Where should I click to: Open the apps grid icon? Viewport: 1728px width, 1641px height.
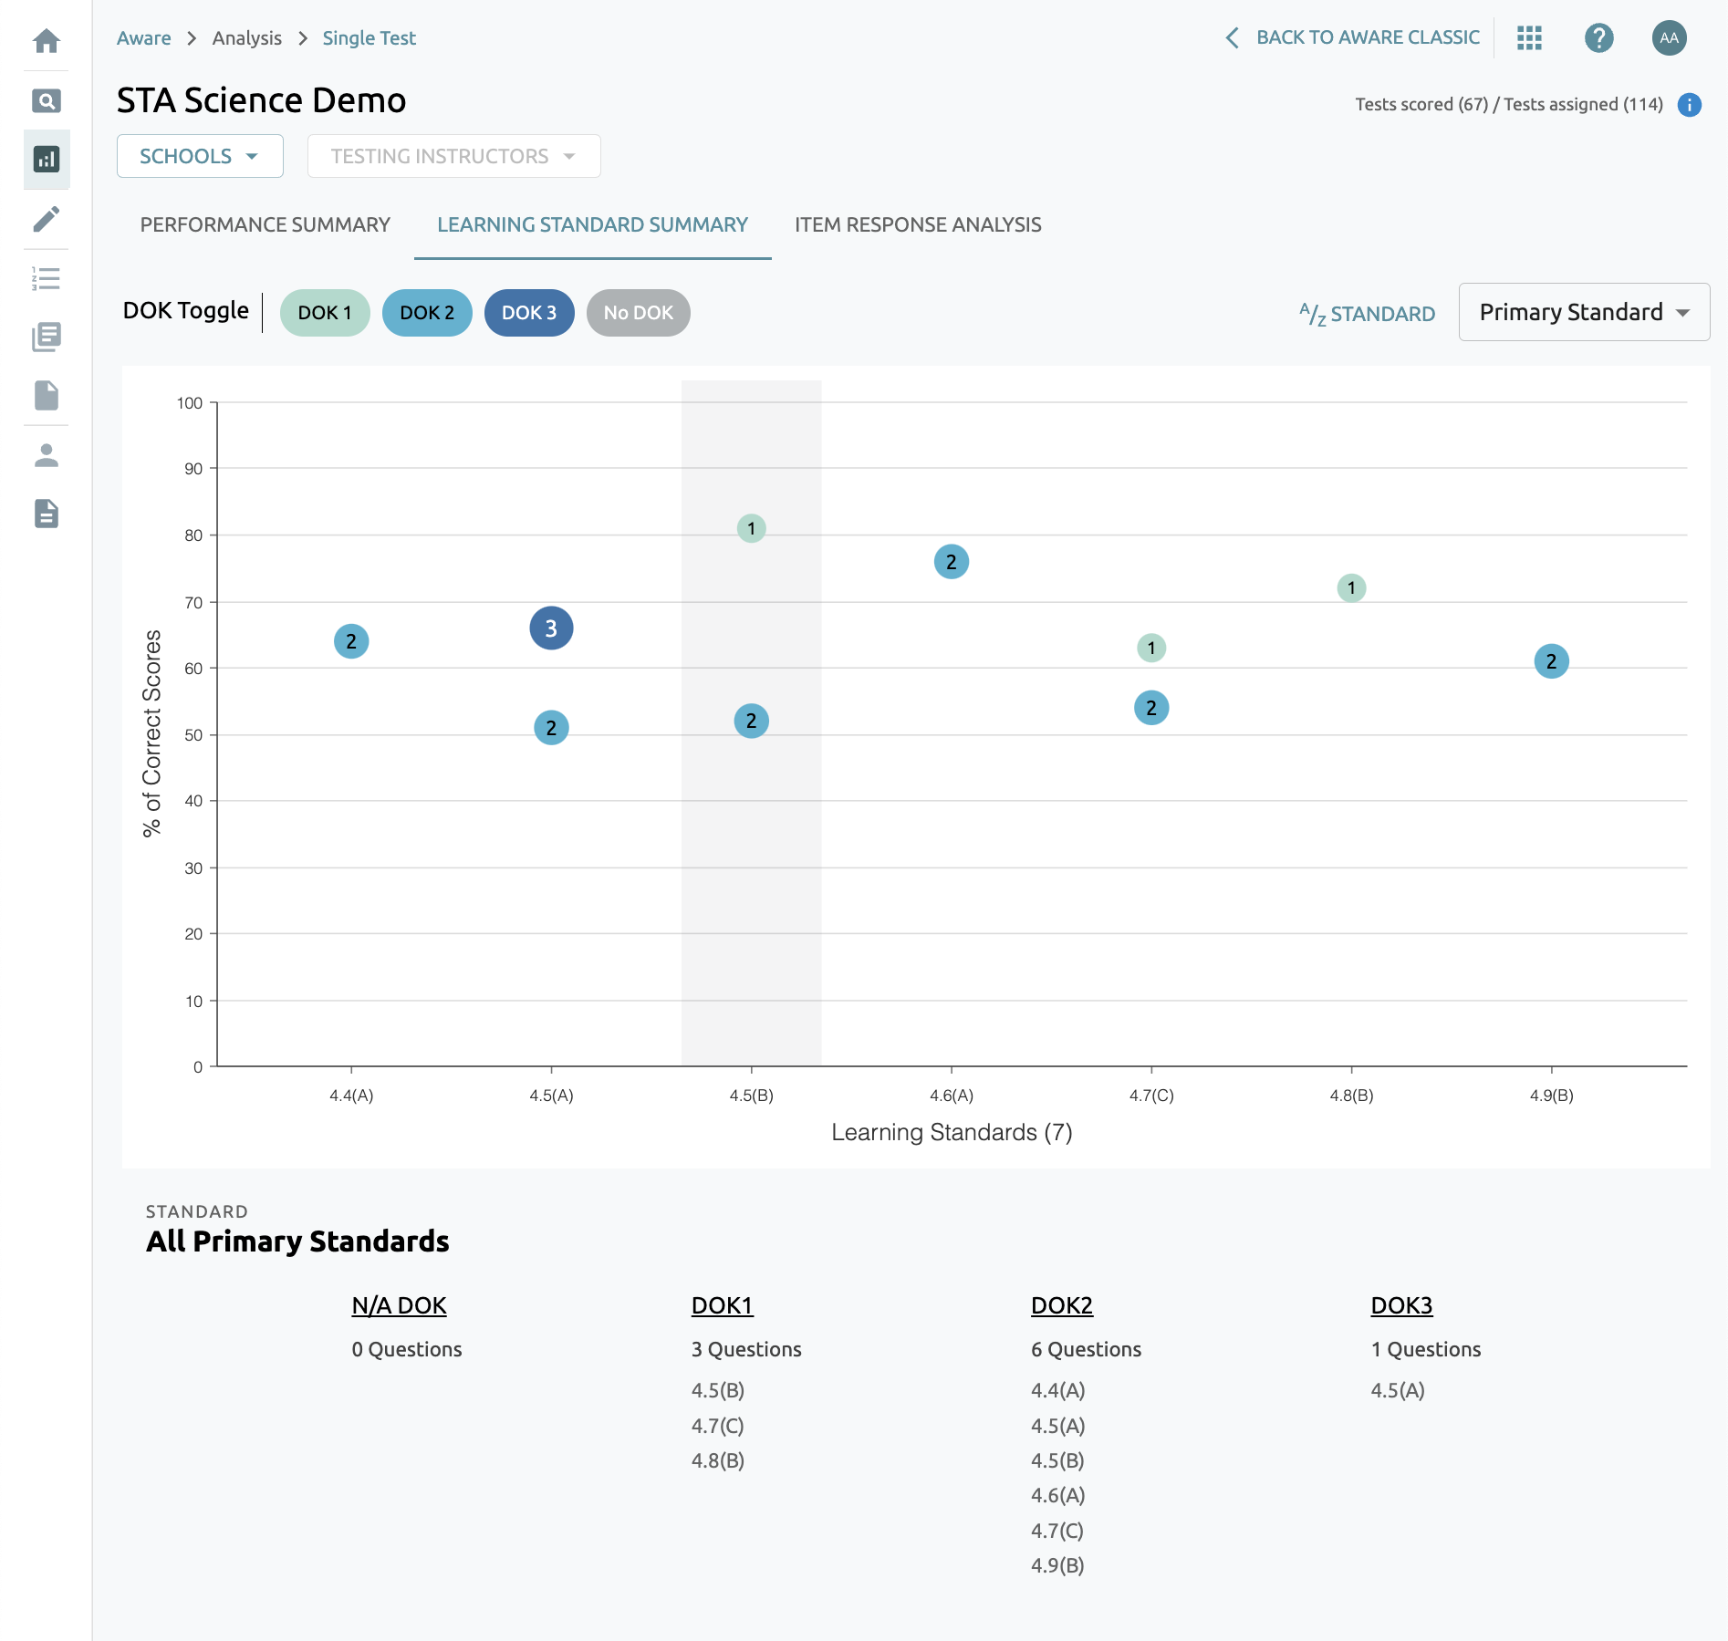pos(1529,38)
